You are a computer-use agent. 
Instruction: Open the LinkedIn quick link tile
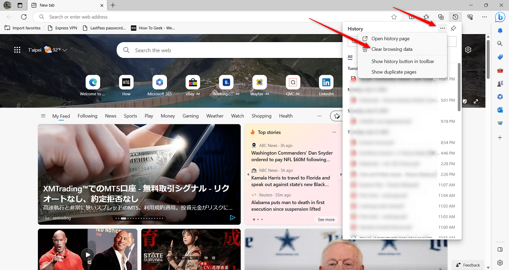[326, 83]
